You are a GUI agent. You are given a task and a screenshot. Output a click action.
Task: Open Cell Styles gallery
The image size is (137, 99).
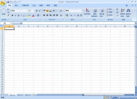click(x=102, y=13)
